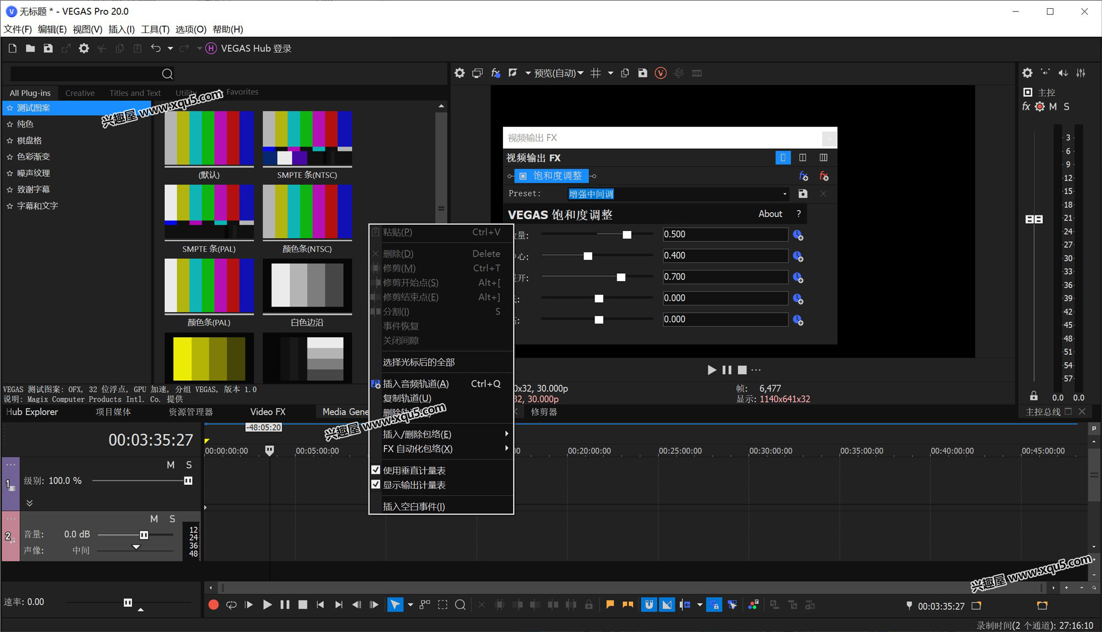Switch to the Video FX tab
The height and width of the screenshot is (632, 1102).
(x=268, y=412)
